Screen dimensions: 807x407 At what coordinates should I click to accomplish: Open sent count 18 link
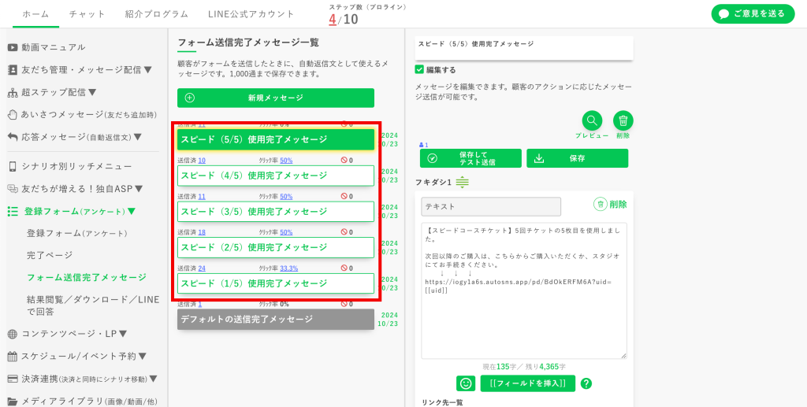tap(202, 232)
